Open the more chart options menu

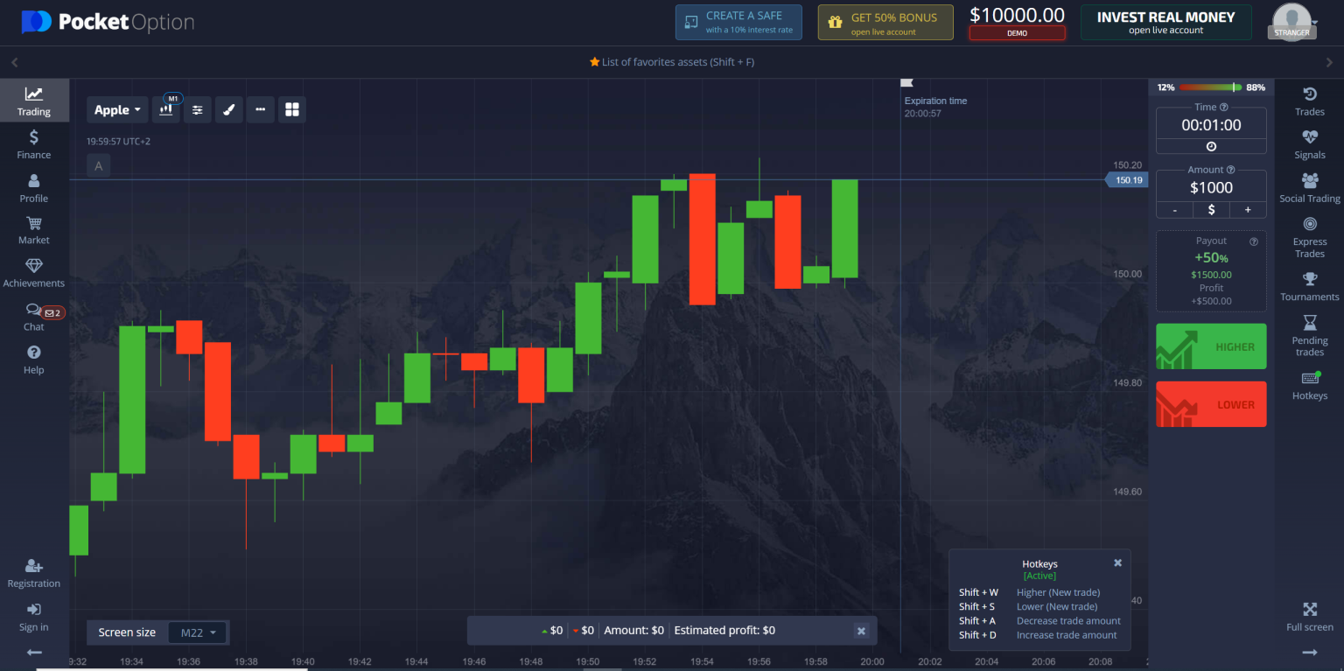click(260, 109)
